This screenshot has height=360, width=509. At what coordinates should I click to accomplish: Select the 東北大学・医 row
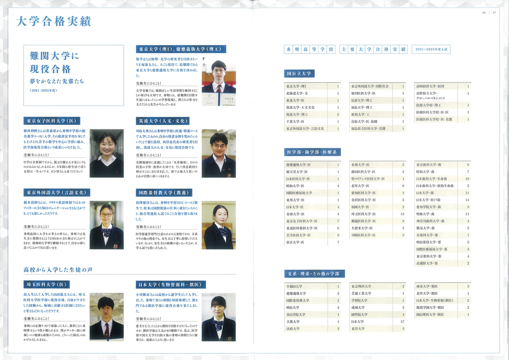pyautogui.click(x=313, y=101)
